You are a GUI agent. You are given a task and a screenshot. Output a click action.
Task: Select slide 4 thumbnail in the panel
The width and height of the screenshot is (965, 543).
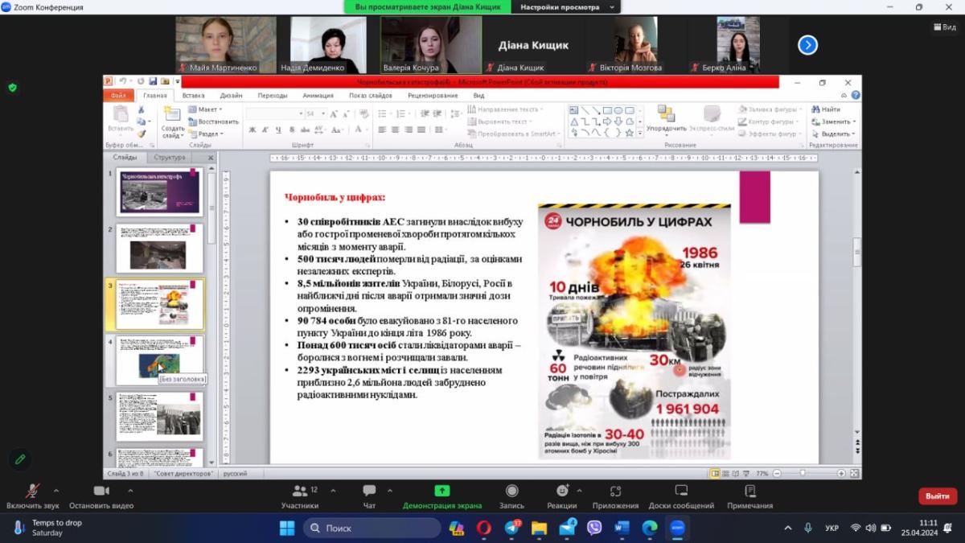159,360
